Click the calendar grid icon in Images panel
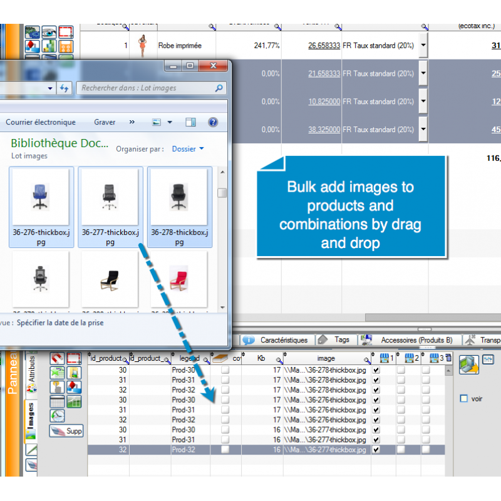The image size is (501, 501). click(x=57, y=401)
